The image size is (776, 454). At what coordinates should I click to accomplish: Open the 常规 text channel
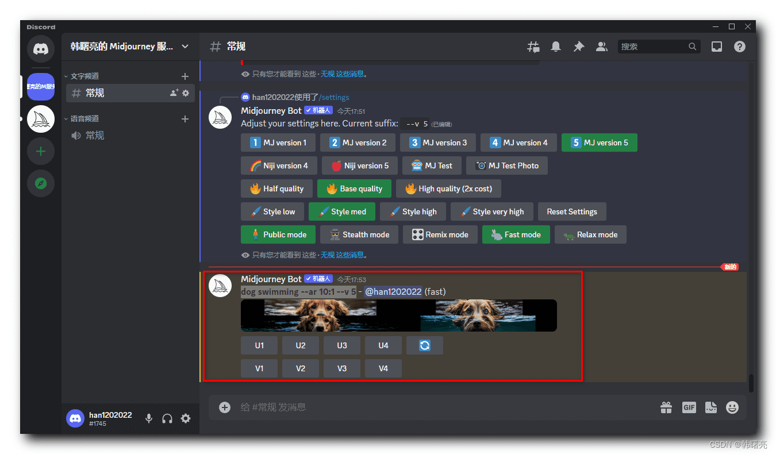[x=130, y=93]
